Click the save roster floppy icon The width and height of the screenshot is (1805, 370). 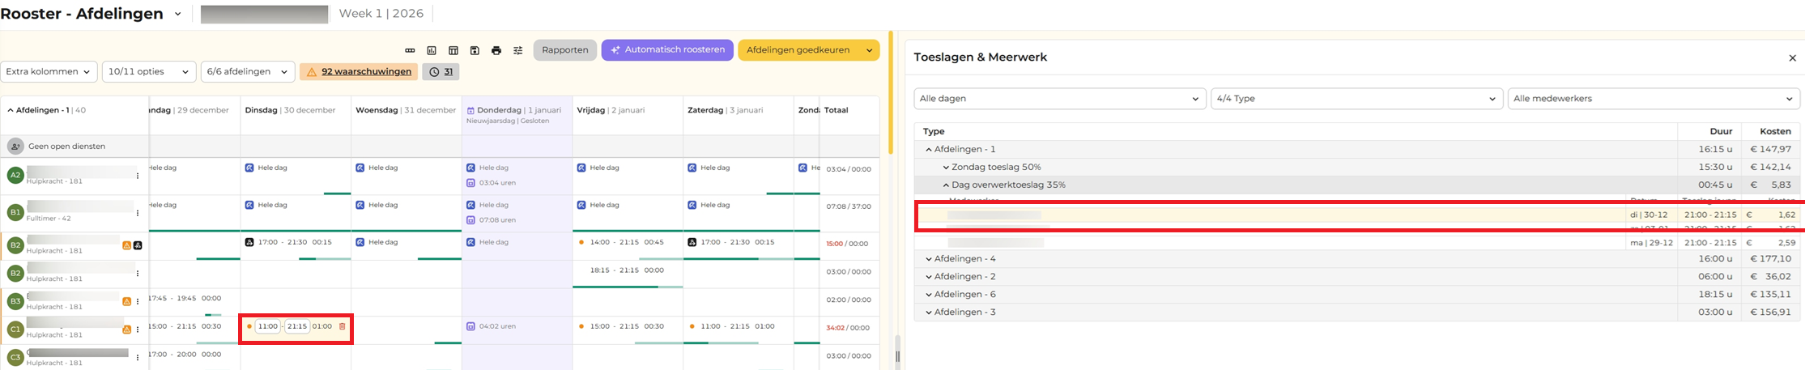click(x=475, y=50)
